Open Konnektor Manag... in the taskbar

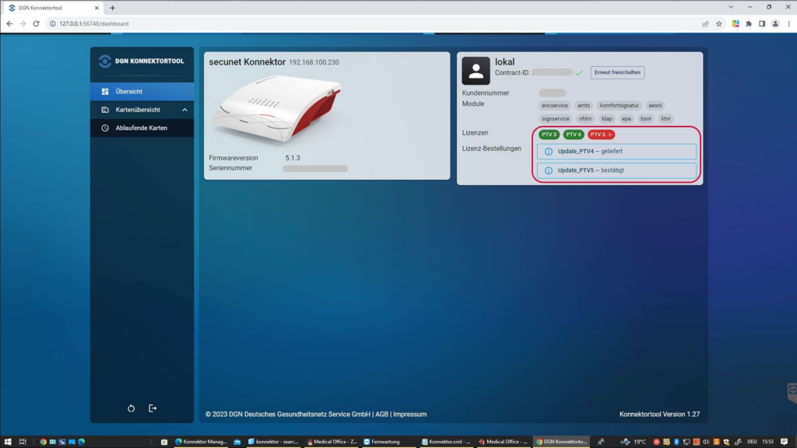[x=202, y=442]
